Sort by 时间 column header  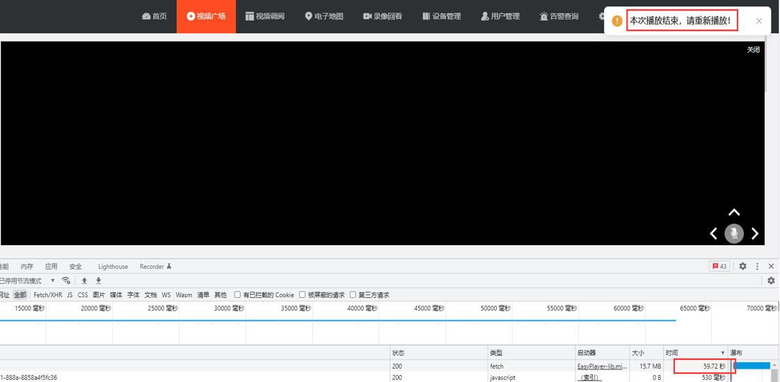pos(695,353)
